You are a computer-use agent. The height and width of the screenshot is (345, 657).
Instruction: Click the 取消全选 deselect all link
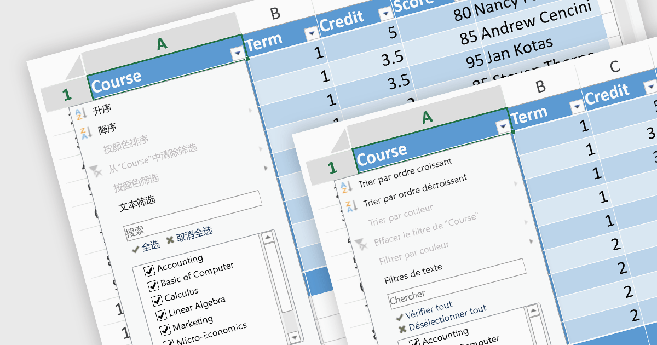tap(194, 233)
